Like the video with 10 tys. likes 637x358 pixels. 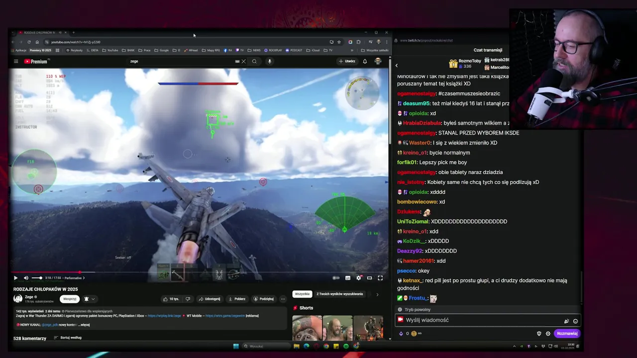click(x=171, y=299)
